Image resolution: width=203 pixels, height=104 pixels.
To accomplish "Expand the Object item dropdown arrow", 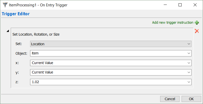I will tap(189, 53).
